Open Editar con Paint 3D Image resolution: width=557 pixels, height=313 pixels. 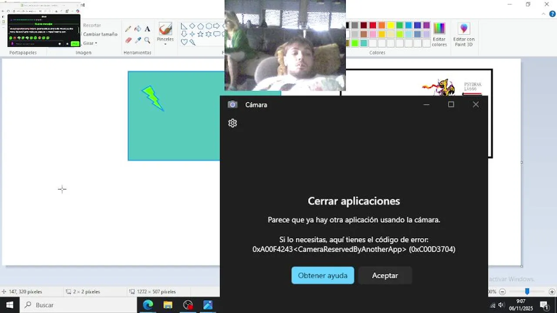pos(464,34)
